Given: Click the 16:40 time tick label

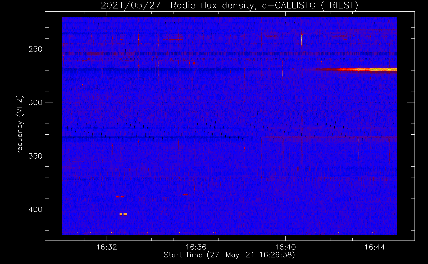Looking at the screenshot, I should [285, 247].
